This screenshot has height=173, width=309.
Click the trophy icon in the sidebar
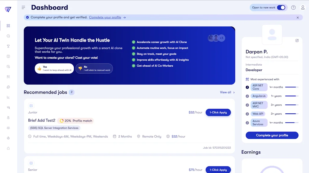click(8, 46)
